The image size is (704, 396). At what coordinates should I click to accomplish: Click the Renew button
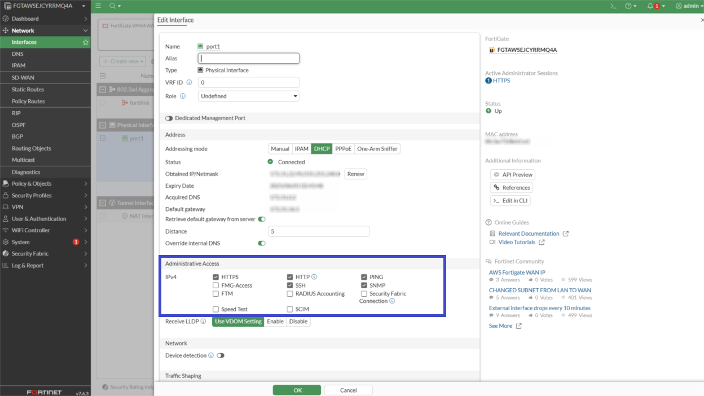pyautogui.click(x=355, y=174)
